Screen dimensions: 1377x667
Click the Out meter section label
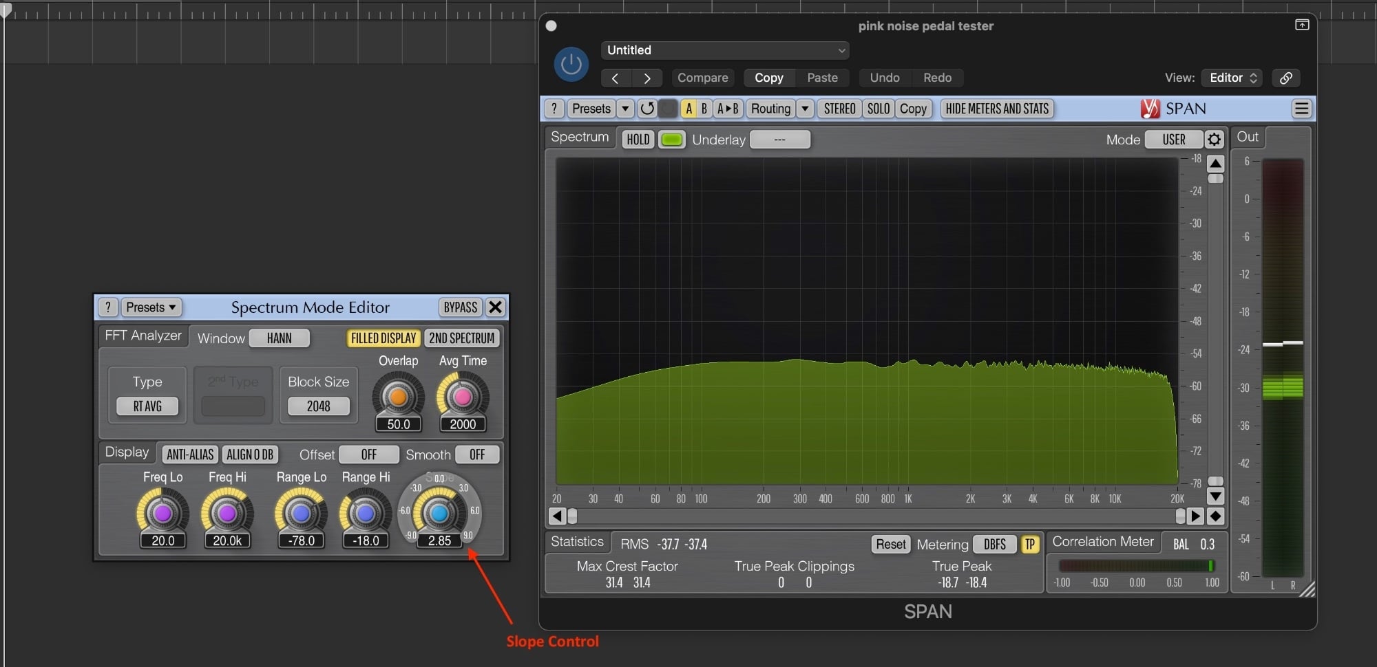coord(1248,137)
